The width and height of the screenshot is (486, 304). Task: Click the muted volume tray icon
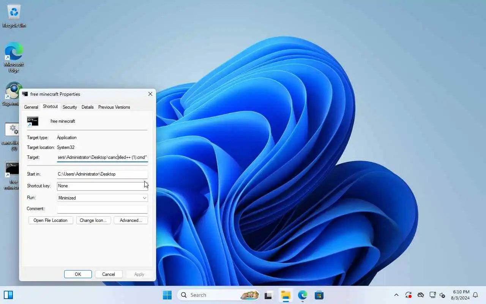(442, 295)
